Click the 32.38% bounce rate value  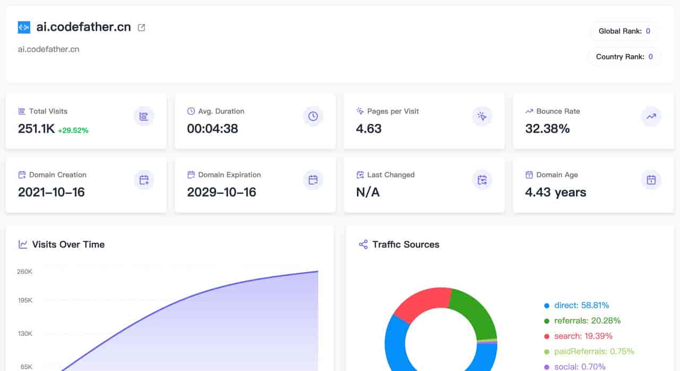[547, 129]
